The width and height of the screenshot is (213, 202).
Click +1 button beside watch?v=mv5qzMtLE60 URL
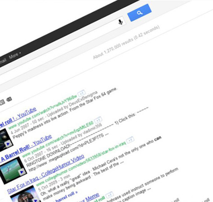(98, 120)
